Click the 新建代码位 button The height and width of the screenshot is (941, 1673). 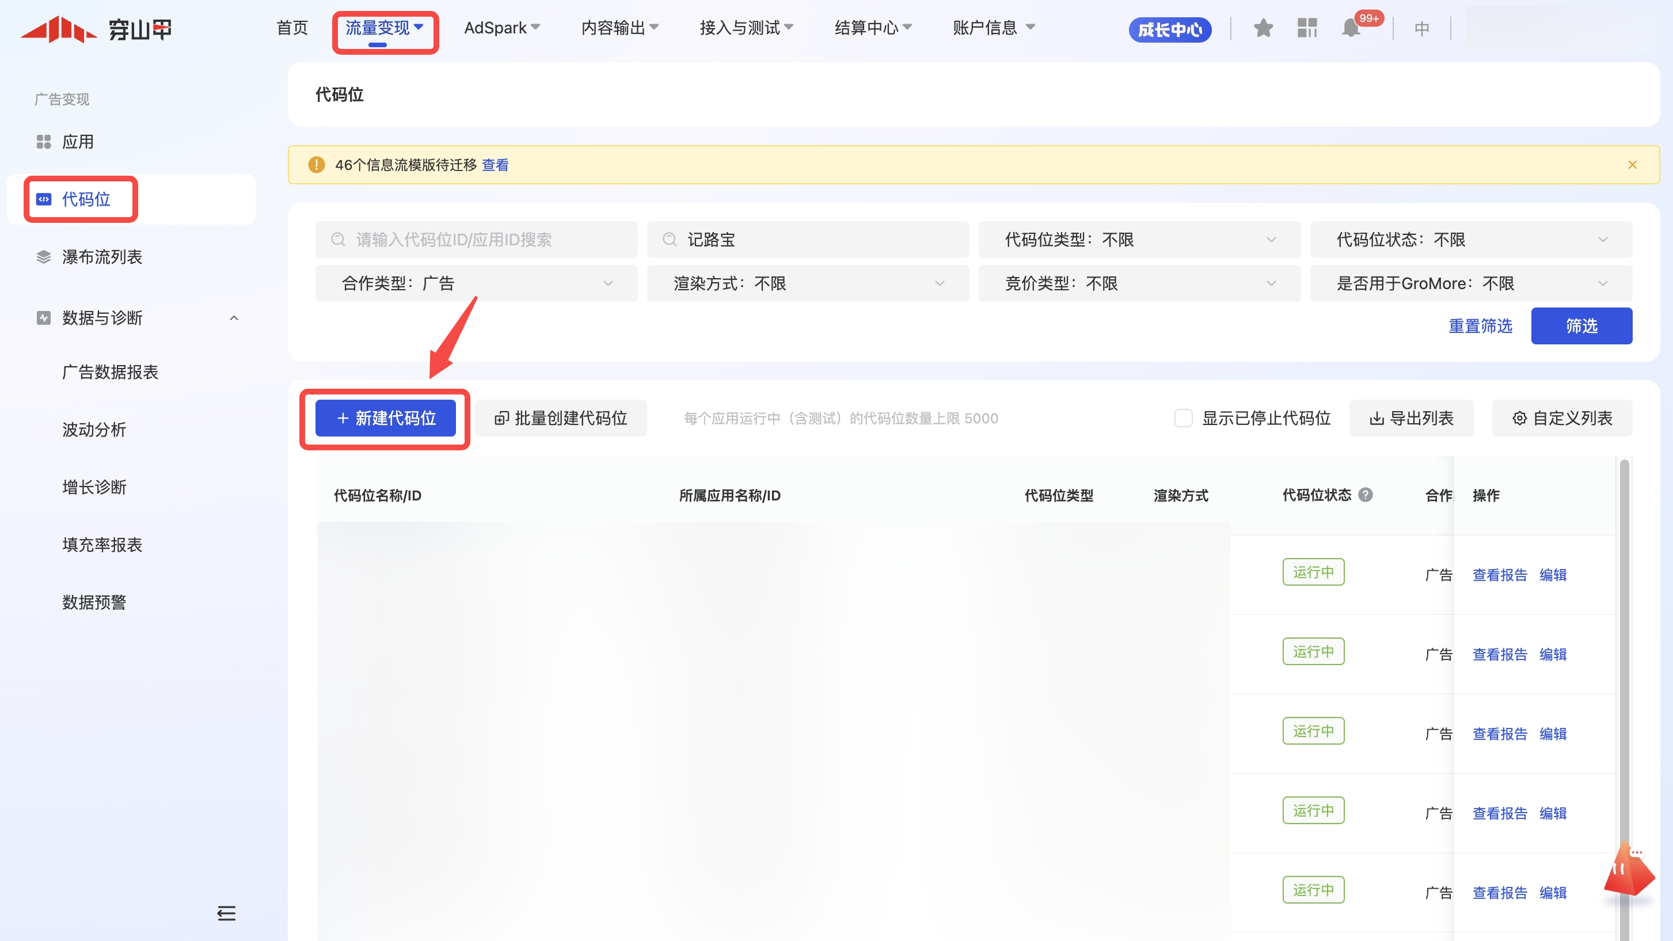click(x=385, y=418)
